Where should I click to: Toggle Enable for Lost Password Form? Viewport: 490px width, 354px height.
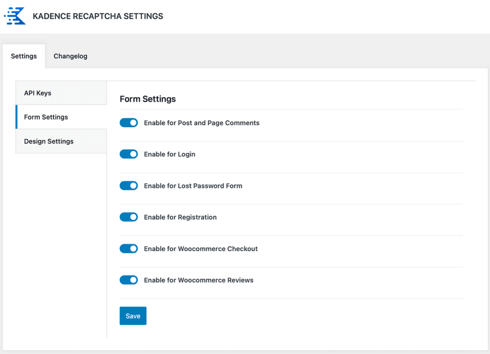[129, 186]
